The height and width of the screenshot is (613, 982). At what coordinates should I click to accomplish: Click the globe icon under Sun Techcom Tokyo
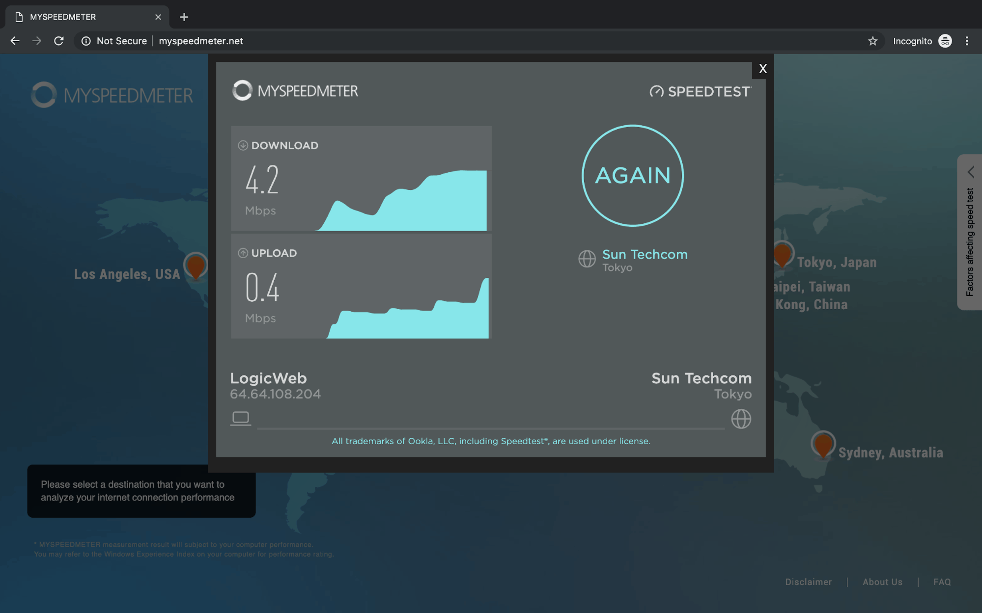741,419
